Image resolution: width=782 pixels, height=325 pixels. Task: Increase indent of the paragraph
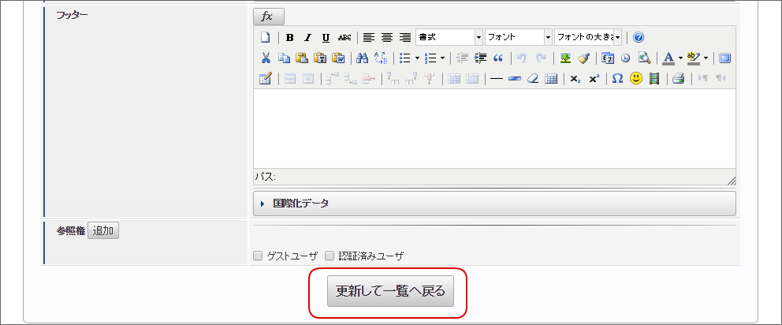click(480, 58)
